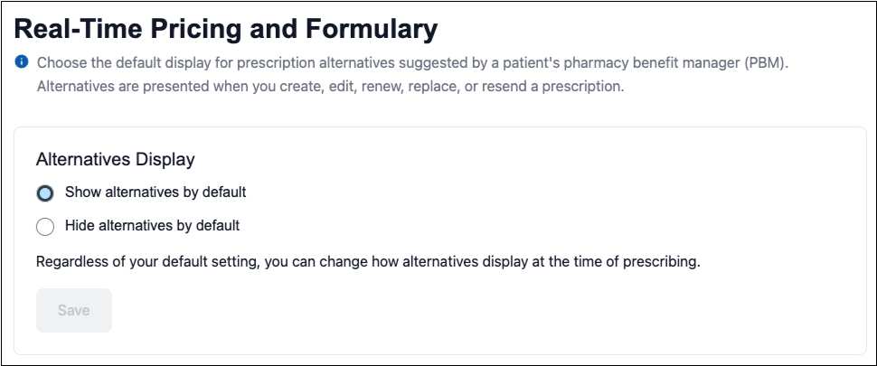Click the word 'Formulary' in the title

(369, 28)
